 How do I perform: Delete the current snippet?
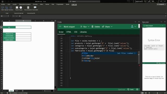(x=96, y=27)
